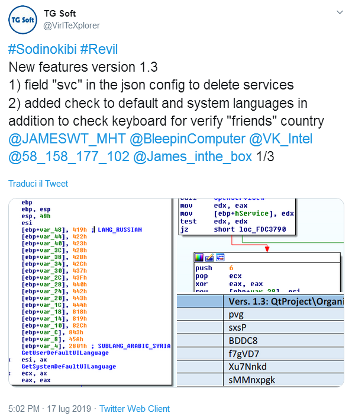Click the pencil edit icon in graph node
The image size is (352, 416).
point(209,257)
